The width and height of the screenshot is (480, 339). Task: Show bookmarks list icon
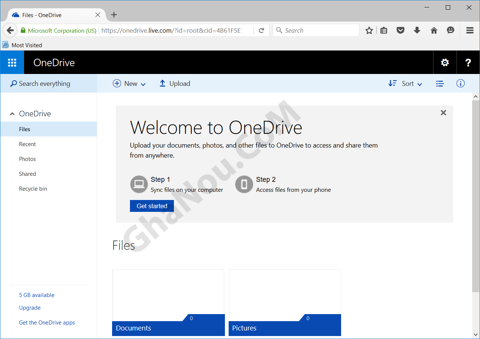point(384,30)
